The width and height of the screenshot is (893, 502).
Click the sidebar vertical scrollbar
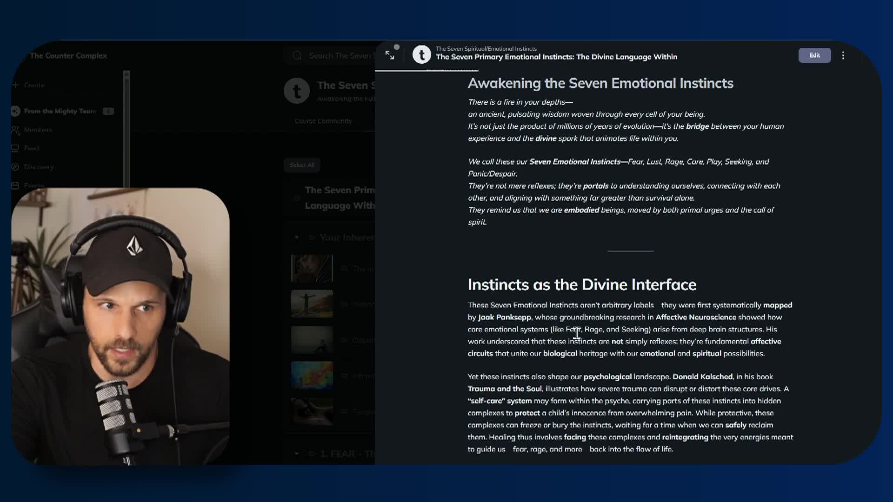coord(127,129)
